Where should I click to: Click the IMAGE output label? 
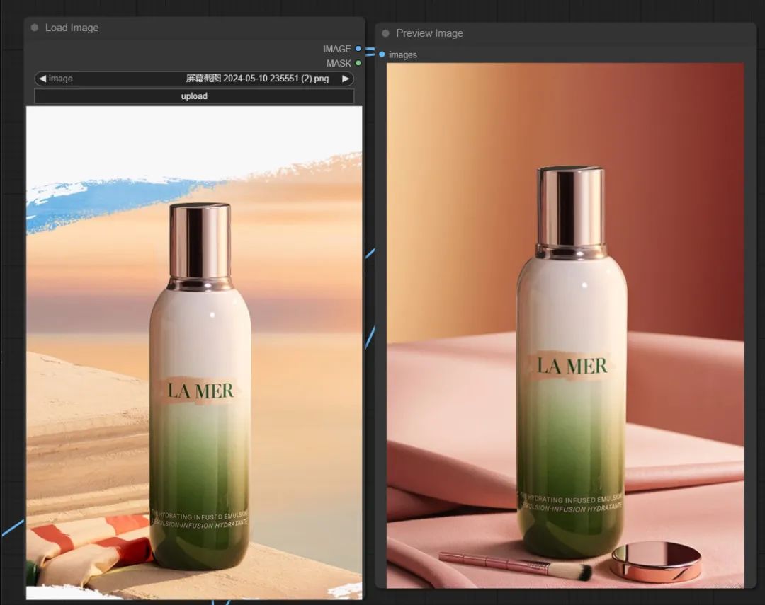pyautogui.click(x=336, y=49)
